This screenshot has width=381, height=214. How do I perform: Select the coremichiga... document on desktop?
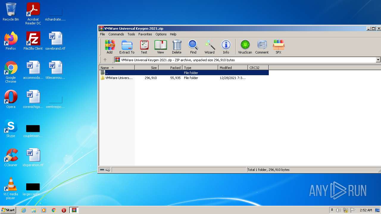pos(33,99)
